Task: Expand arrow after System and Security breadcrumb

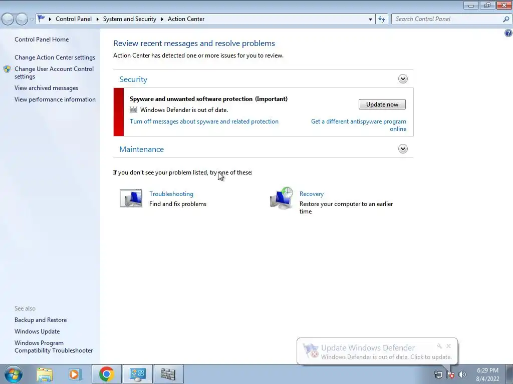Action: 162,19
